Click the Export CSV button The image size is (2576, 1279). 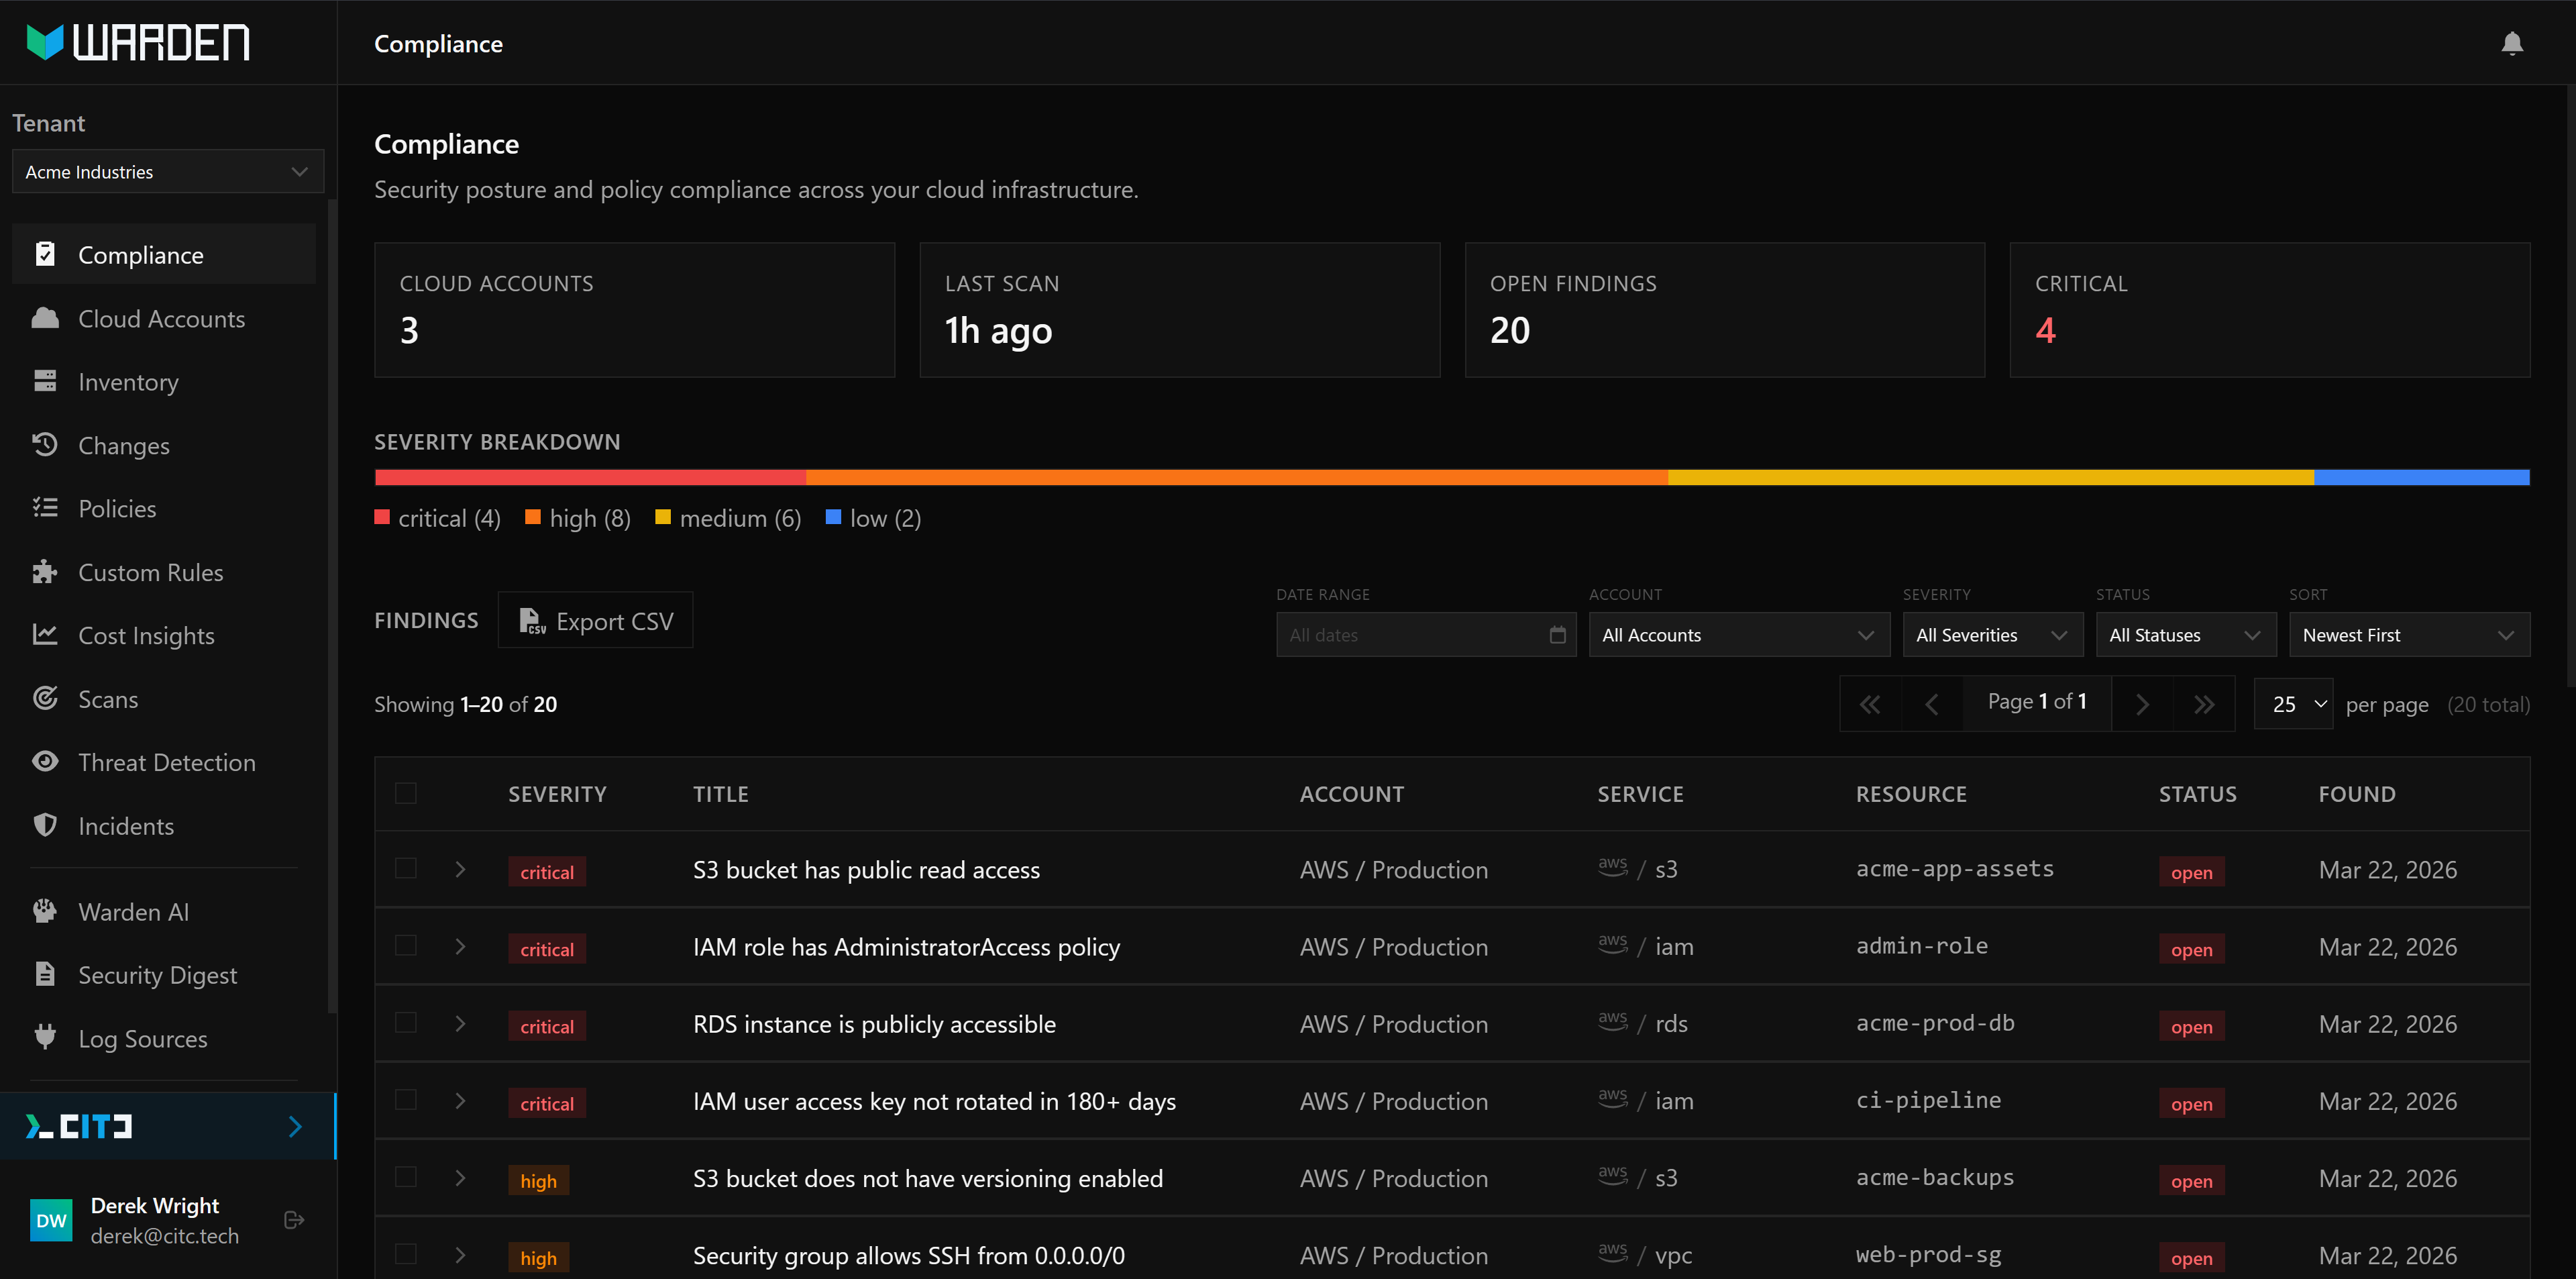[x=595, y=620]
